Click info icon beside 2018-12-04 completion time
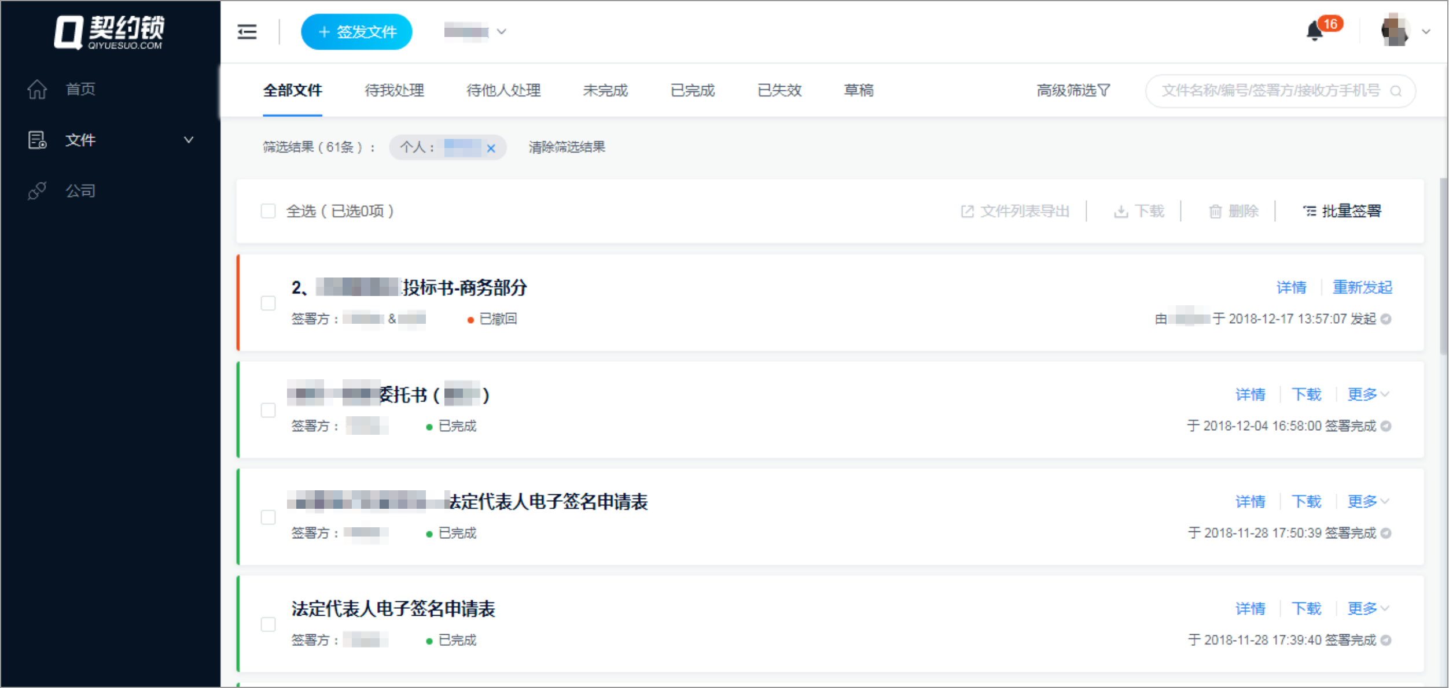This screenshot has height=688, width=1449. (x=1386, y=426)
